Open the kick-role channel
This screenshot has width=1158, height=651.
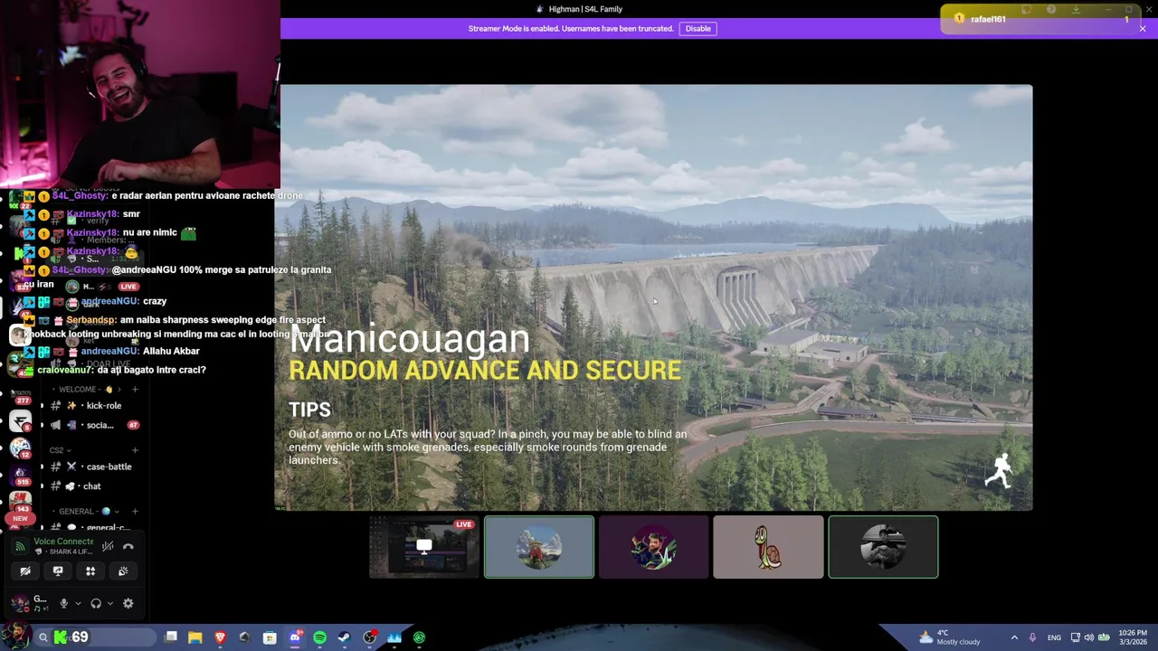coord(95,406)
